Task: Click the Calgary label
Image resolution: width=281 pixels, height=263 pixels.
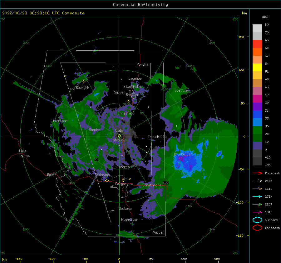Action: point(122,184)
